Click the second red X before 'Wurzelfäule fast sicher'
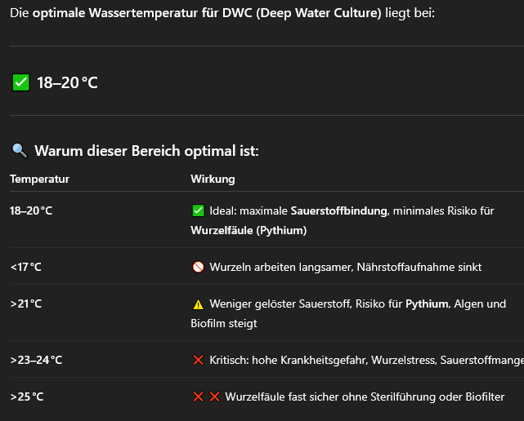 [214, 397]
